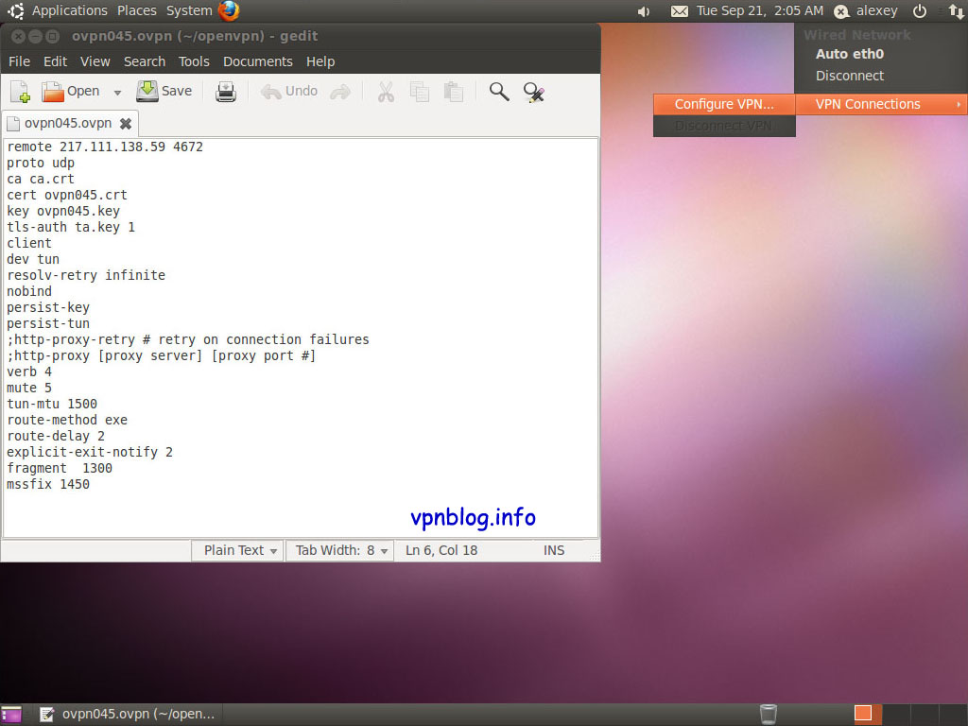Click the 'persist-tun' line
The width and height of the screenshot is (968, 726).
point(48,323)
